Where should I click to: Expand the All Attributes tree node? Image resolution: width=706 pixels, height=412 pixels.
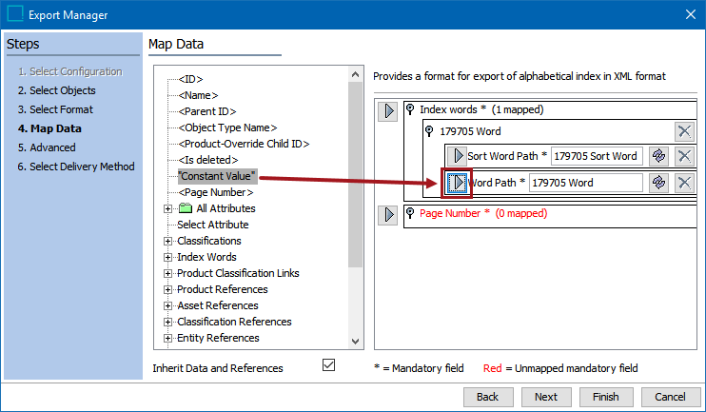[x=168, y=208]
